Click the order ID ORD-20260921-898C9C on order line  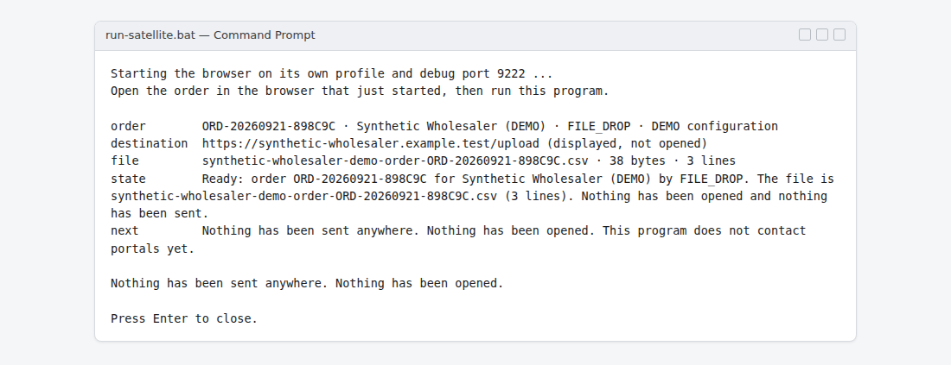(269, 126)
